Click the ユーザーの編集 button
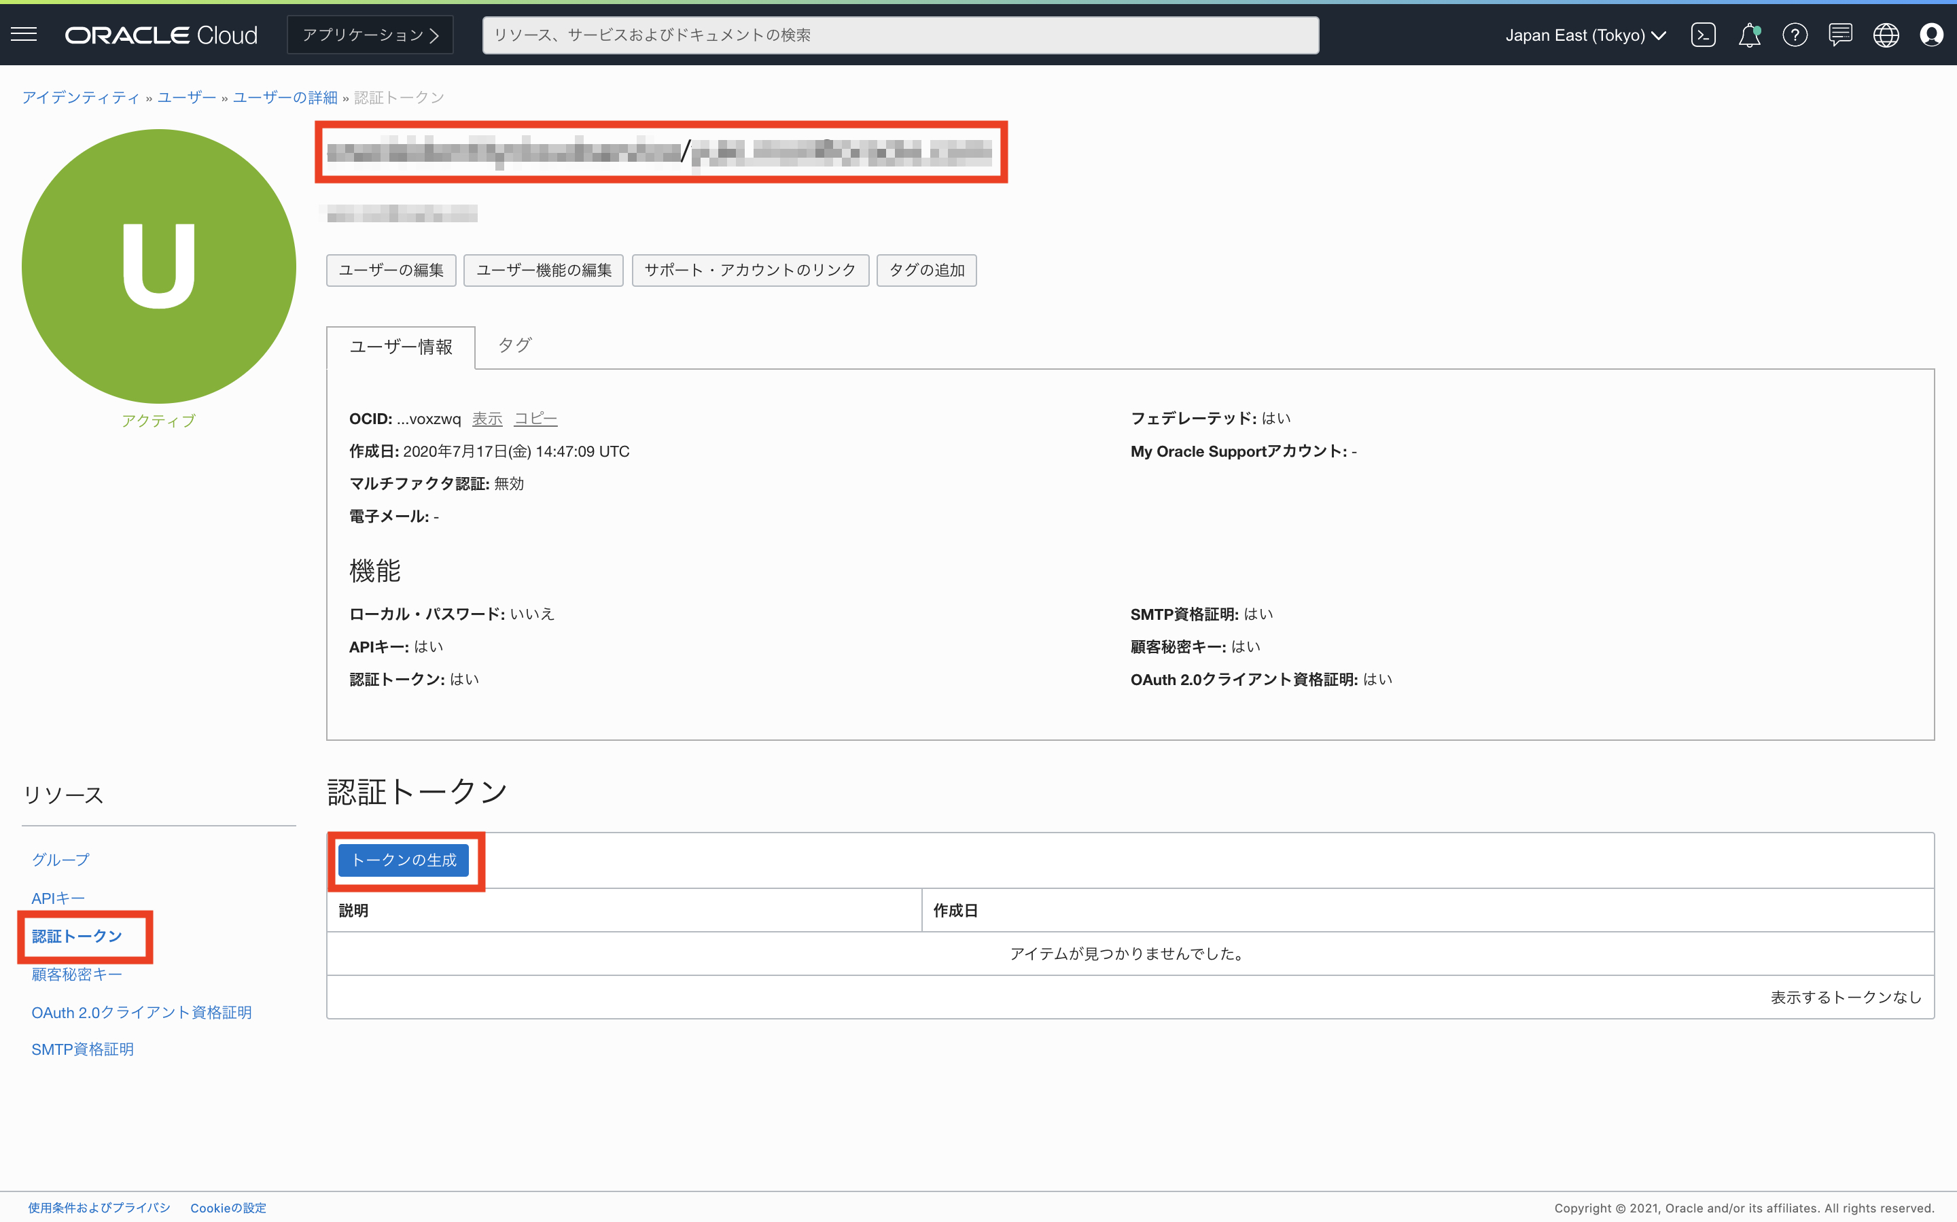The width and height of the screenshot is (1957, 1222). pyautogui.click(x=391, y=270)
